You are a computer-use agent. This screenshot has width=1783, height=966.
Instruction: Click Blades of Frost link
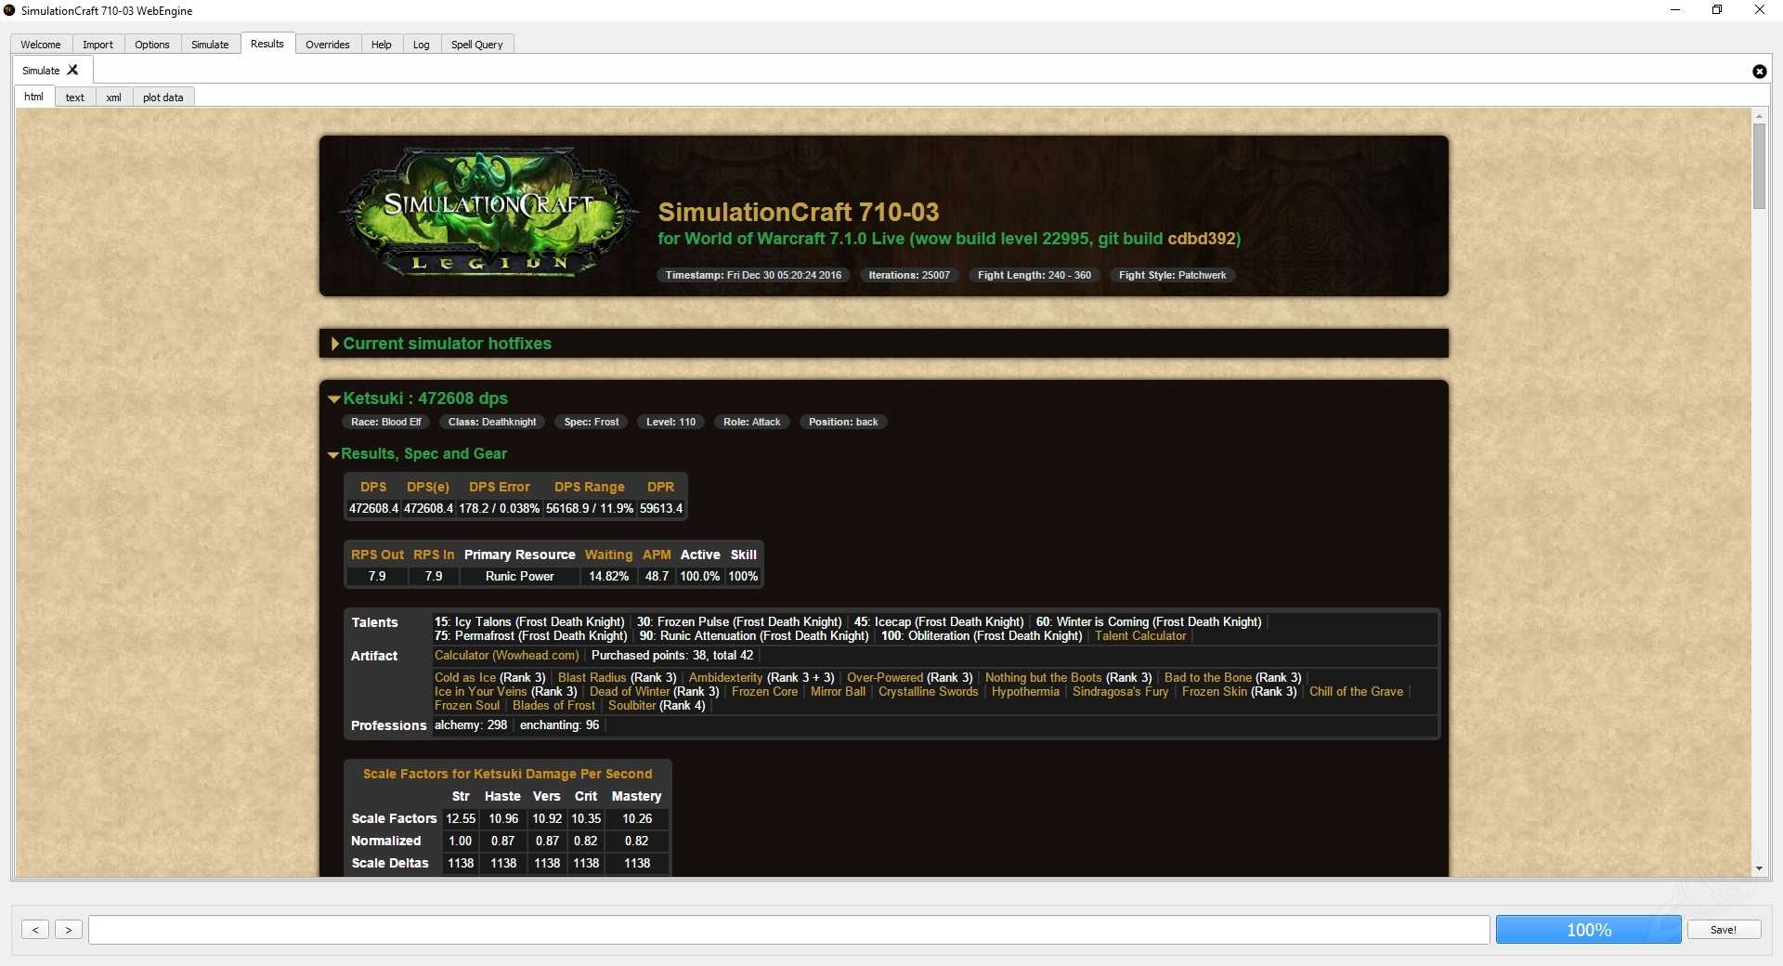pos(553,706)
